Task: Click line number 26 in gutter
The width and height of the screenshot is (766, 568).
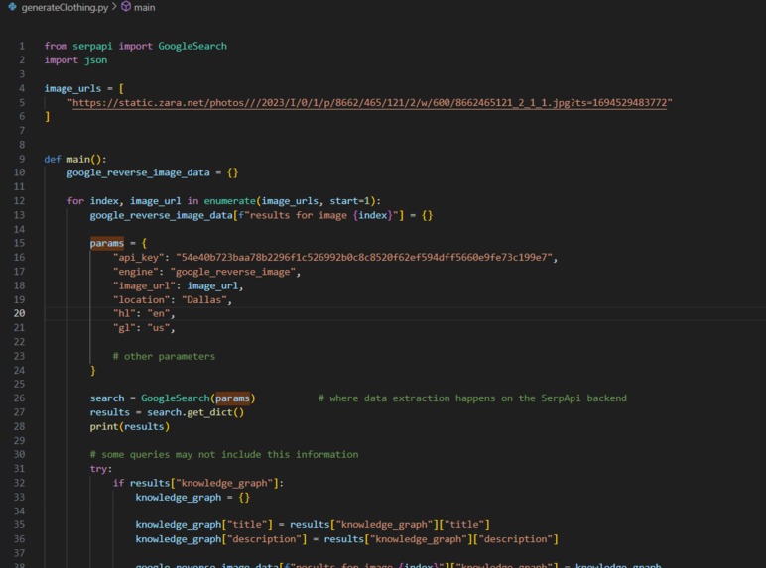Action: 19,398
